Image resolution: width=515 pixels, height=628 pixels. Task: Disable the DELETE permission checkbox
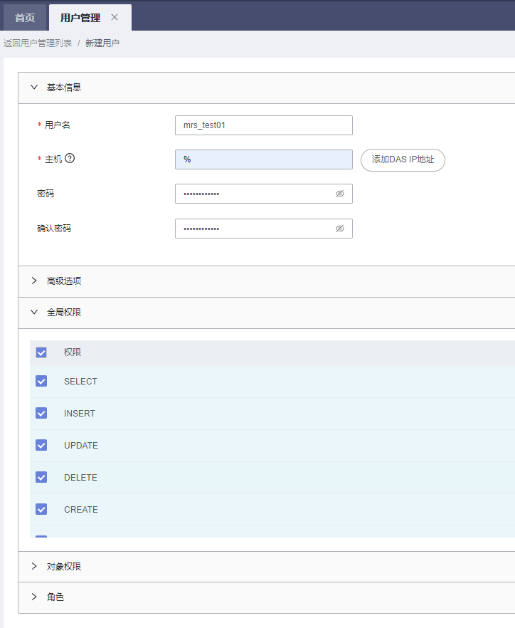click(41, 477)
